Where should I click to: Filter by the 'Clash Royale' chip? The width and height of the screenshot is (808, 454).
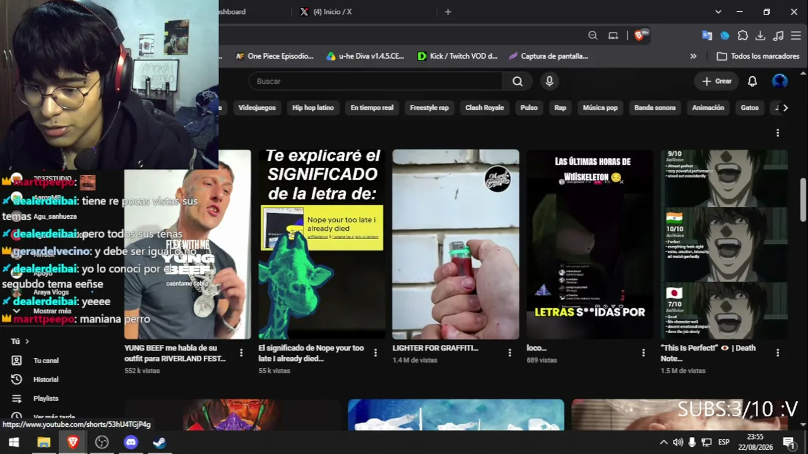[485, 108]
